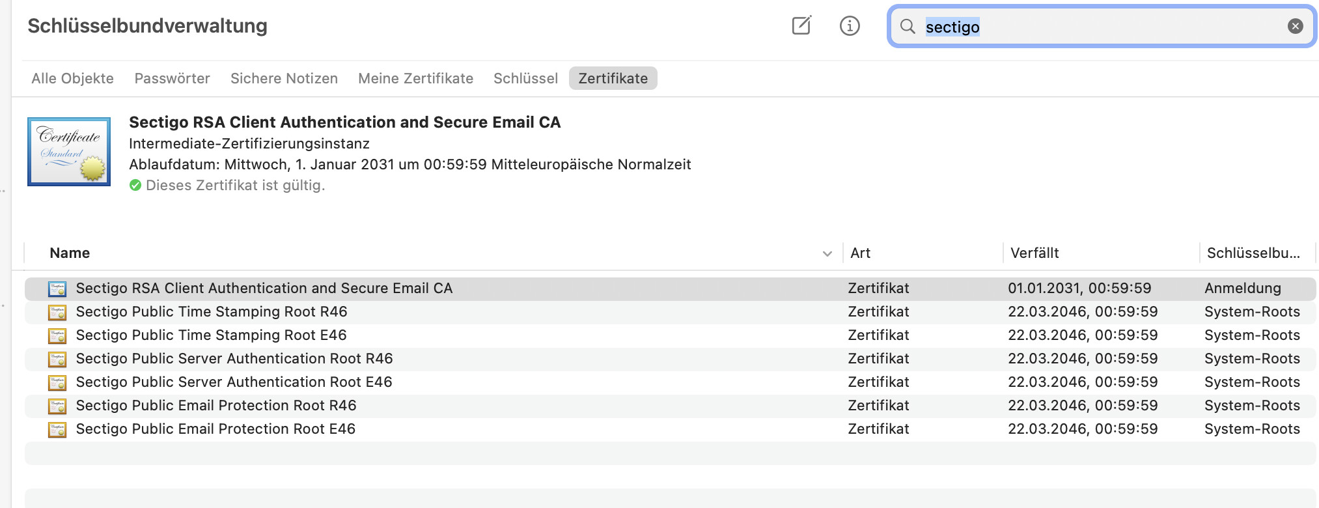Click the info circle icon
The image size is (1319, 508).
coord(850,26)
